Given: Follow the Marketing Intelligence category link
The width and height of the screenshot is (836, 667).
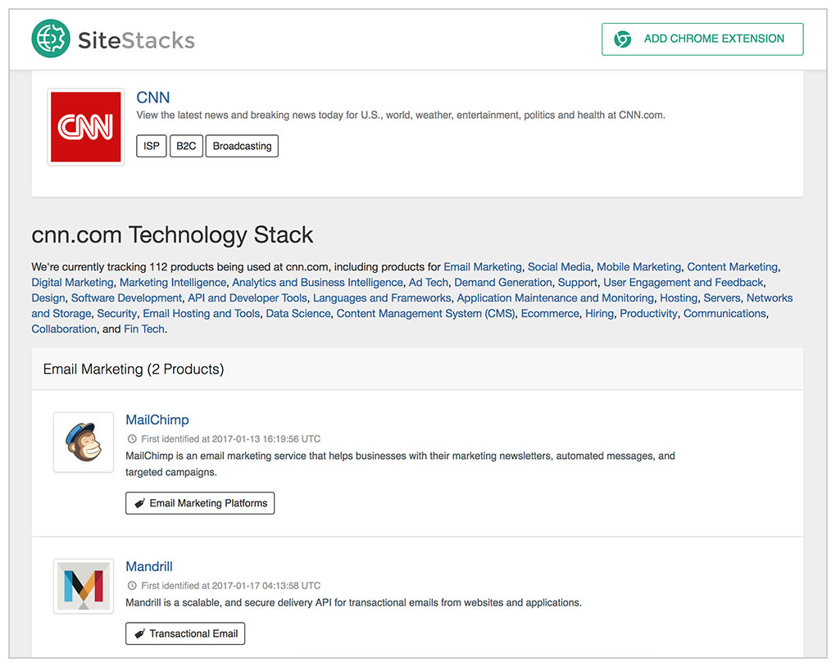Looking at the screenshot, I should point(173,283).
